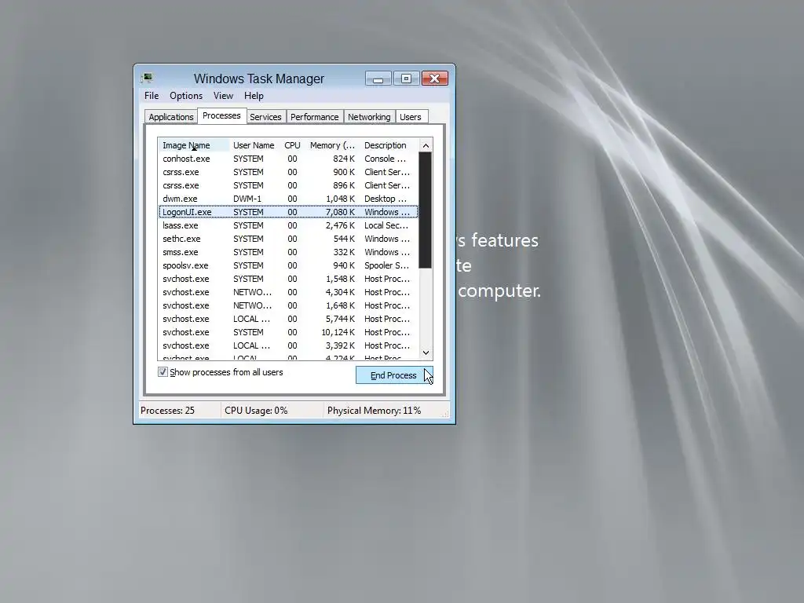The width and height of the screenshot is (804, 603).
Task: Select svchost.exe using 10,124 K memory
Action: pyautogui.click(x=288, y=332)
